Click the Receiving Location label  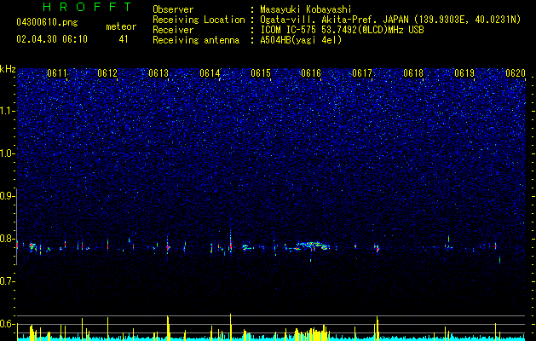click(199, 20)
